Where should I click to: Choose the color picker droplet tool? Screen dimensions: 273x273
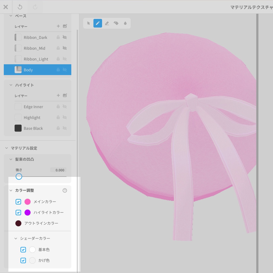tap(125, 23)
